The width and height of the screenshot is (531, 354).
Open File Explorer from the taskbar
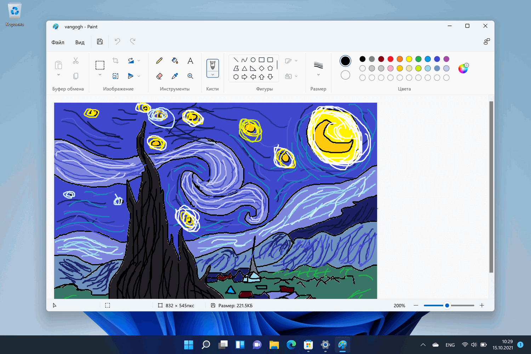pyautogui.click(x=274, y=344)
